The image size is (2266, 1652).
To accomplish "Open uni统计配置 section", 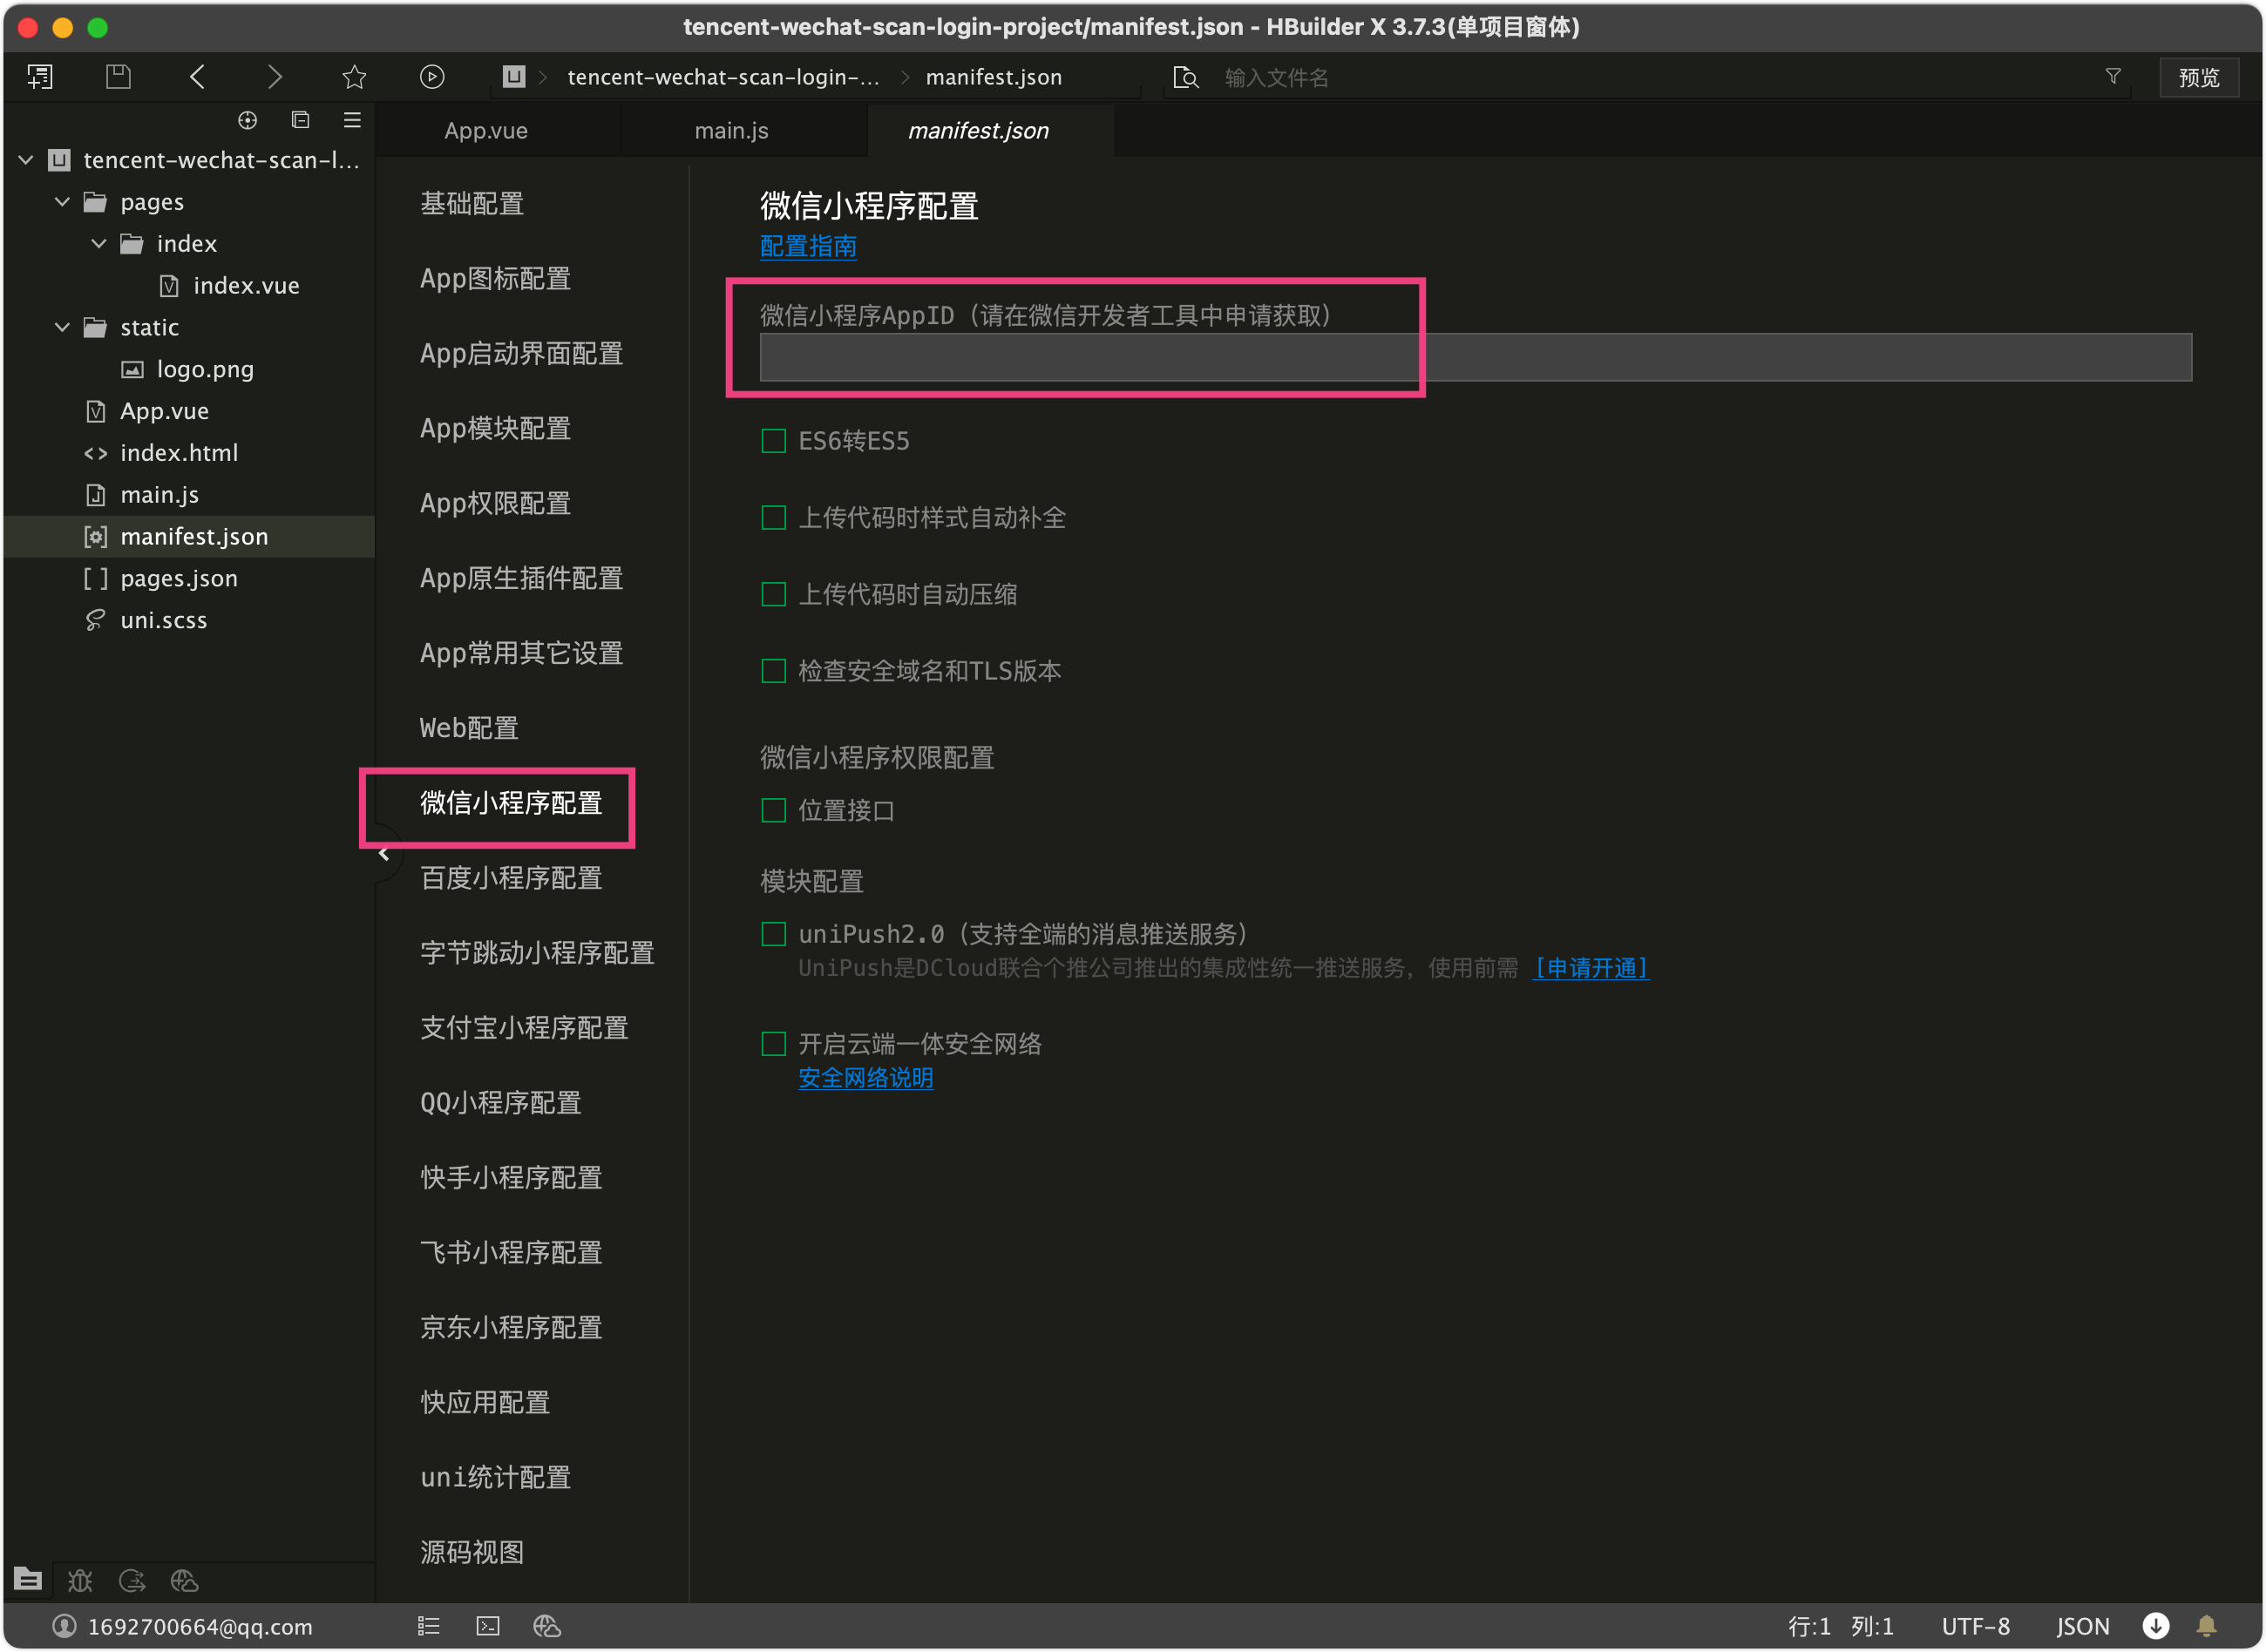I will (495, 1477).
